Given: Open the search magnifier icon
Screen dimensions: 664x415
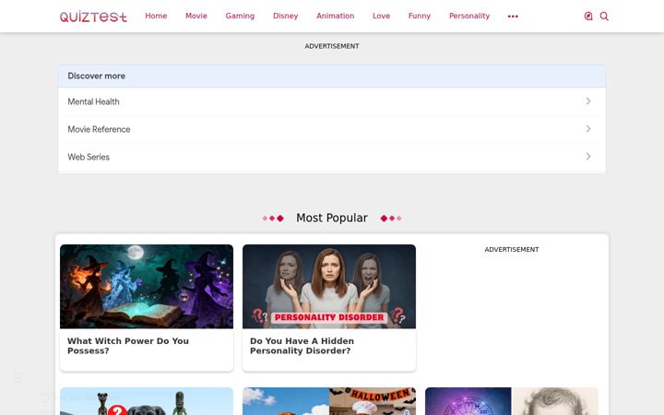Looking at the screenshot, I should (604, 16).
